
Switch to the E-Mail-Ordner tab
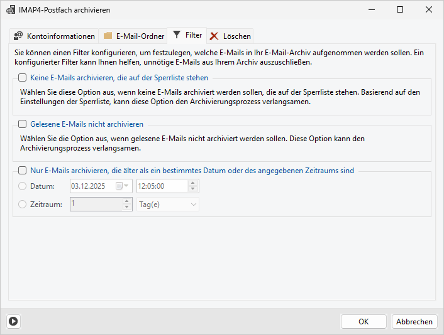pyautogui.click(x=140, y=36)
